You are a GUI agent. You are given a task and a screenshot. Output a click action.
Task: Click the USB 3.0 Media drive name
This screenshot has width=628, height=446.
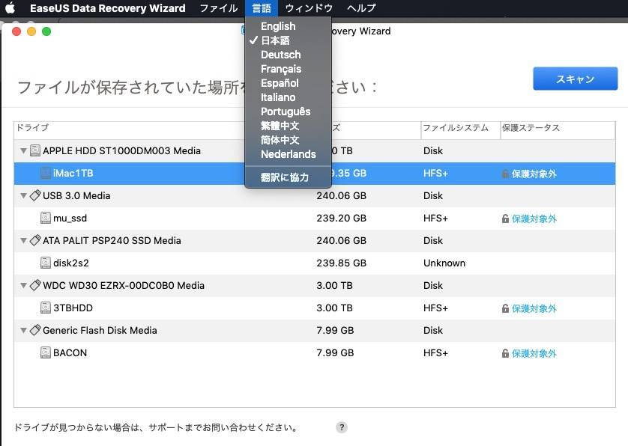pyautogui.click(x=76, y=195)
